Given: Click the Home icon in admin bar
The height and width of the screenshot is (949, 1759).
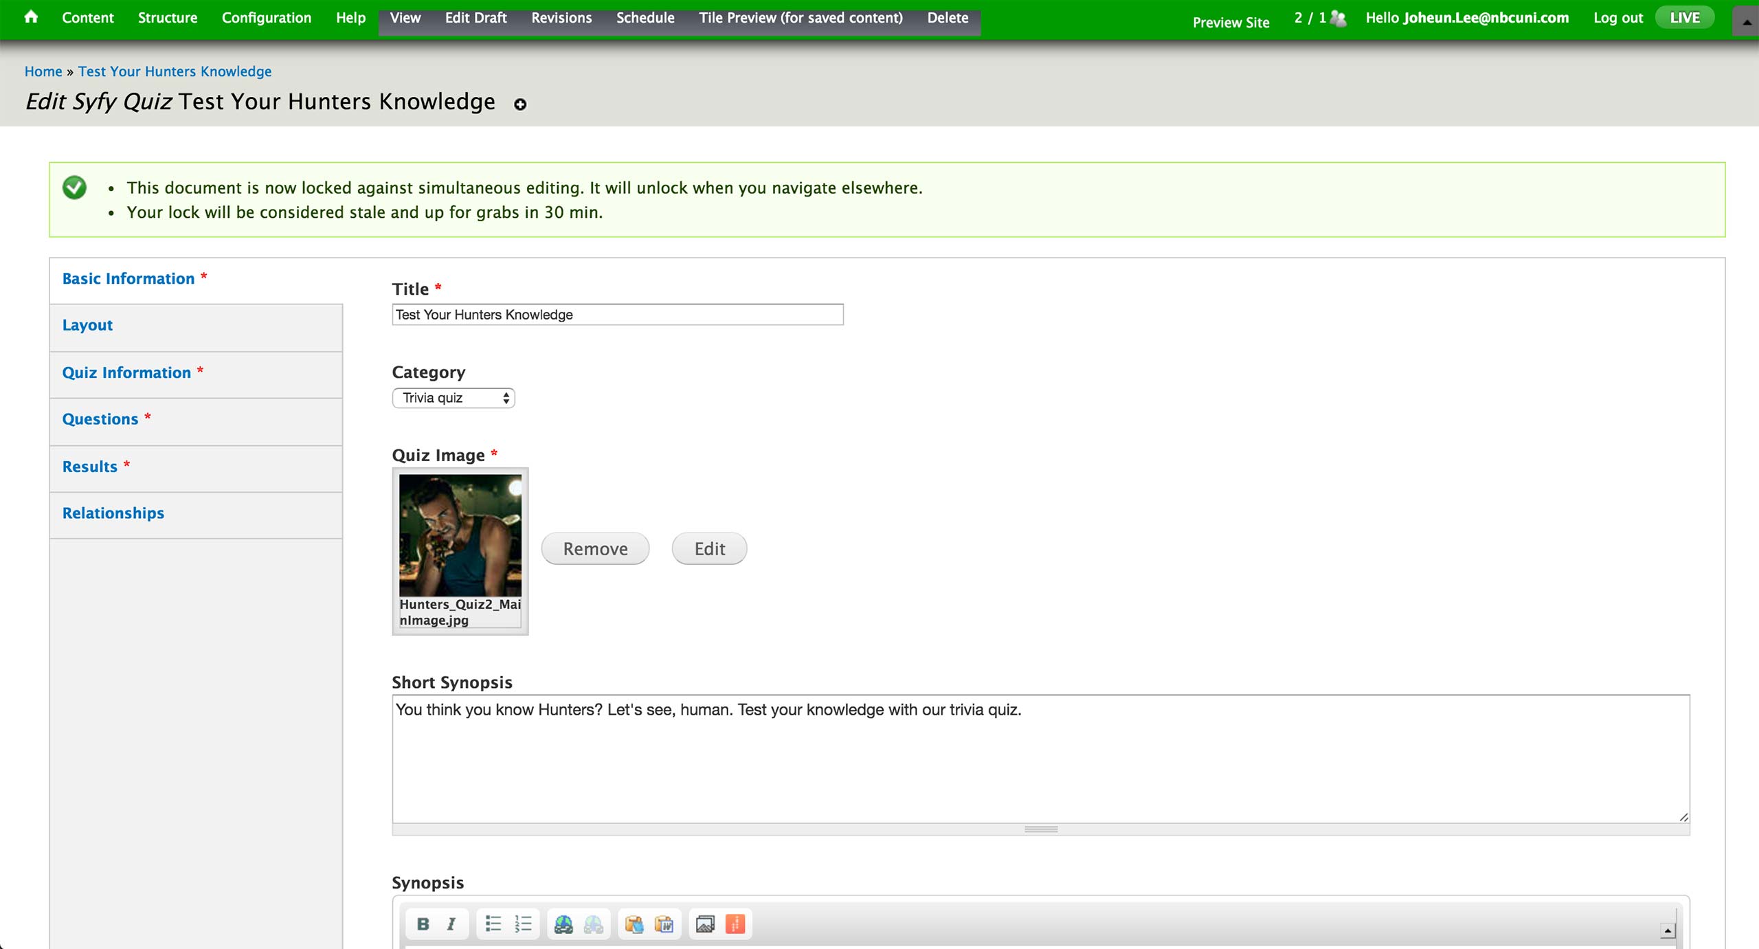Looking at the screenshot, I should click(31, 17).
